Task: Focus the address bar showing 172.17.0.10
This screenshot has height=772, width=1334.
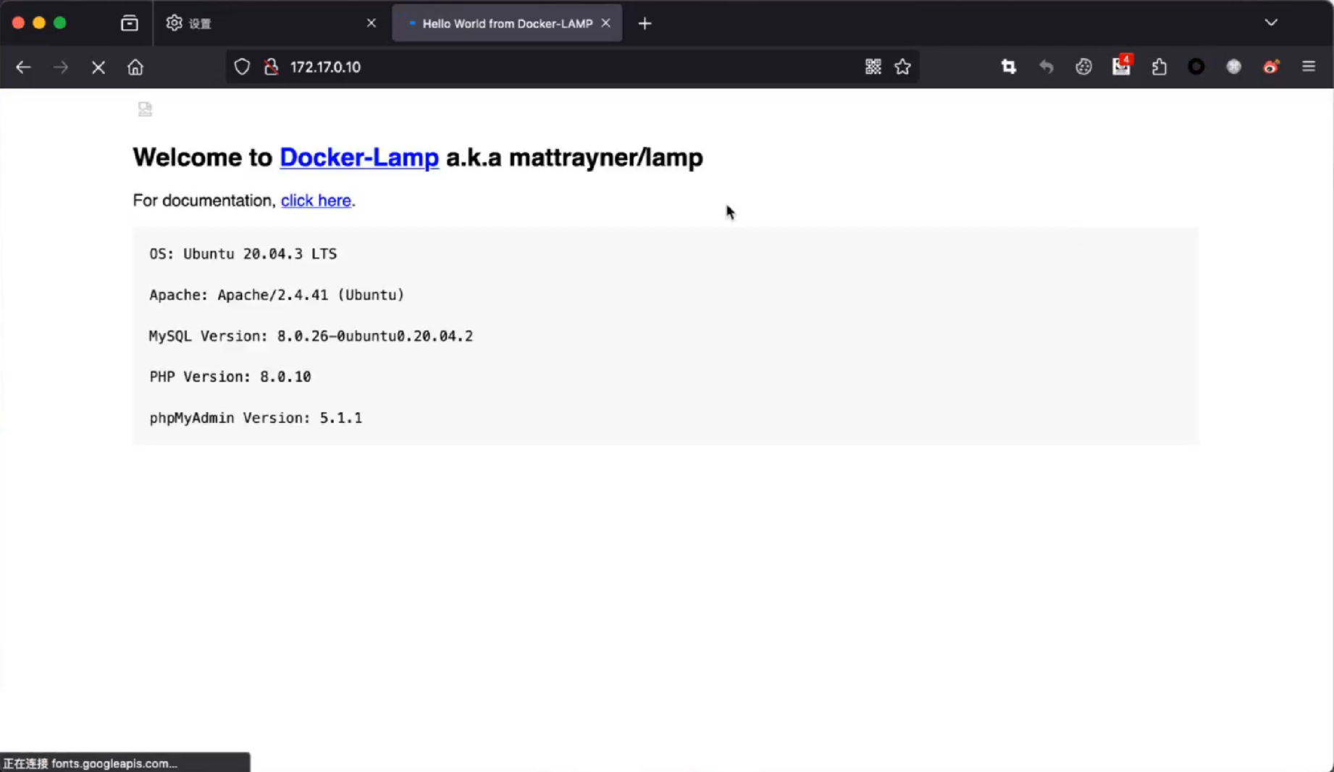Action: (x=572, y=67)
